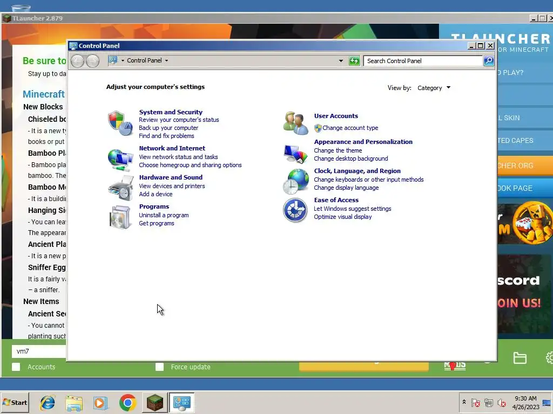Click Let Windows suggest settings link
The image size is (553, 414).
353,209
